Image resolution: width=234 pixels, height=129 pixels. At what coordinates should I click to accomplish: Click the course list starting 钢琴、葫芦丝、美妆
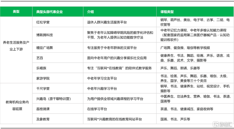[195, 22]
